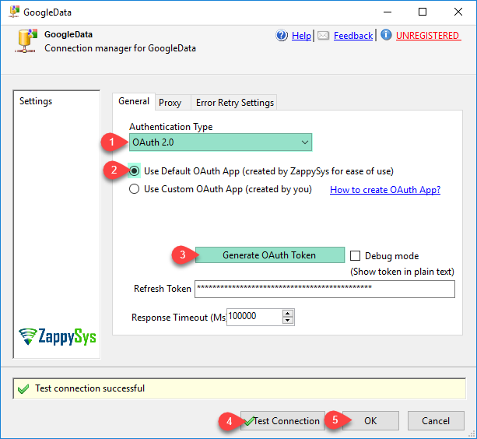Click the Response Timeout value field
The image size is (477, 439).
pyautogui.click(x=254, y=317)
